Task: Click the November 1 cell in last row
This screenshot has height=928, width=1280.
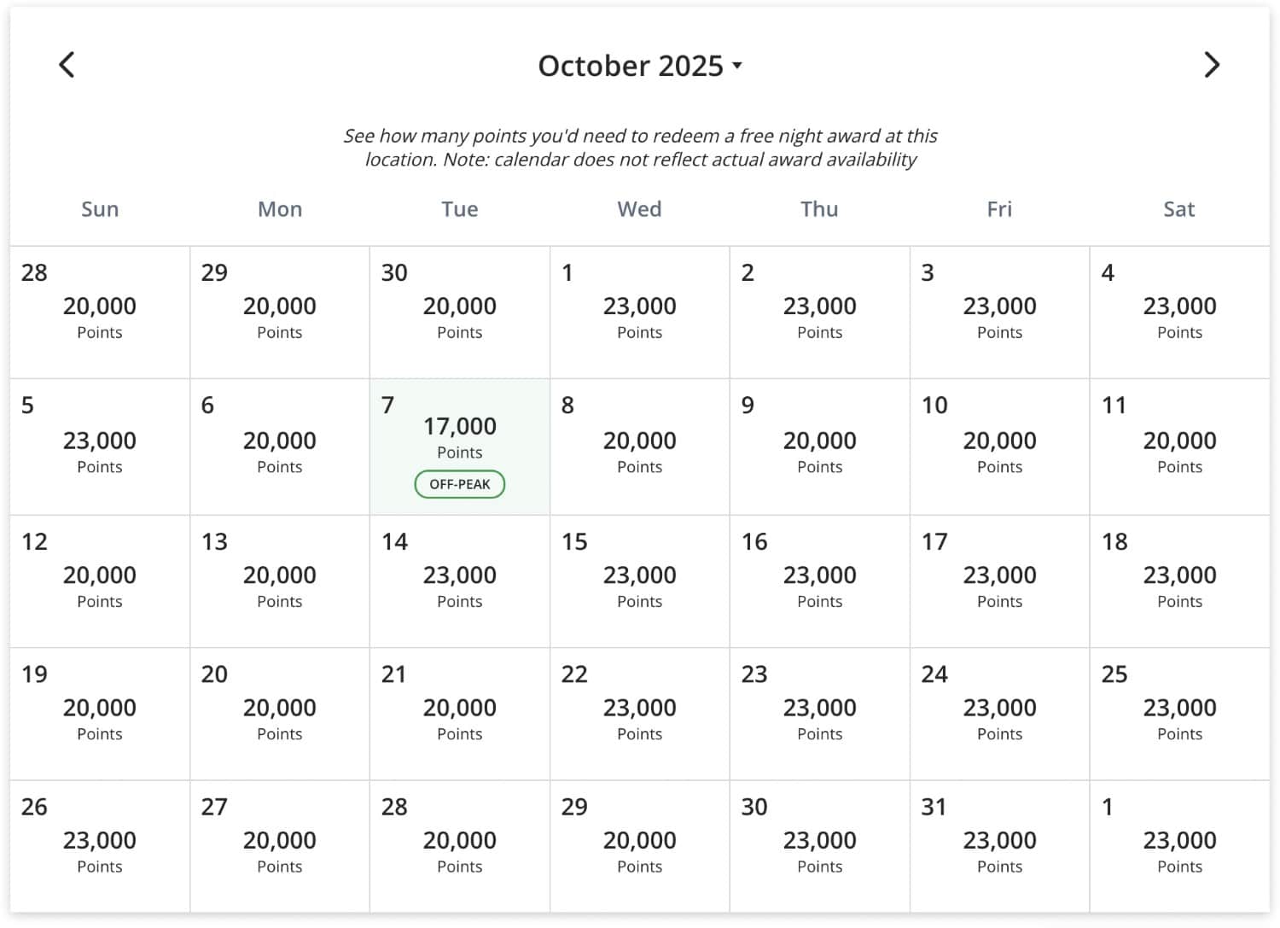Action: 1179,845
